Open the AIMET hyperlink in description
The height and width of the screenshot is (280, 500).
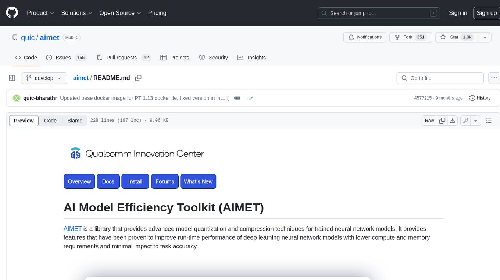tap(72, 229)
